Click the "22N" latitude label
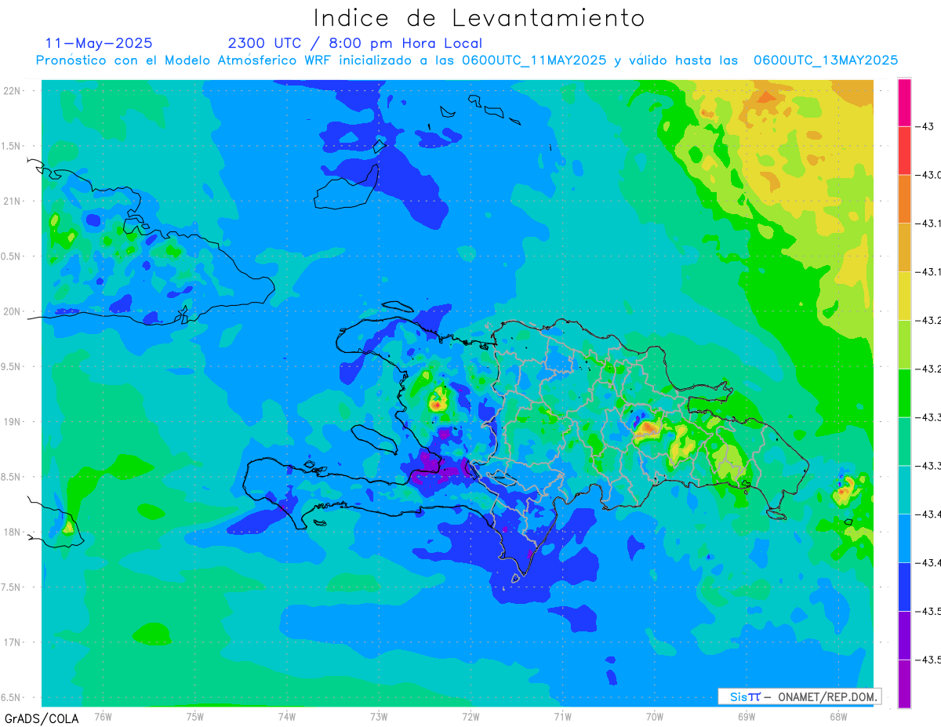 coord(12,90)
